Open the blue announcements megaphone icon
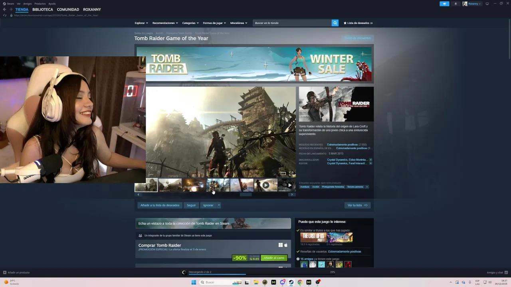 coord(444,4)
